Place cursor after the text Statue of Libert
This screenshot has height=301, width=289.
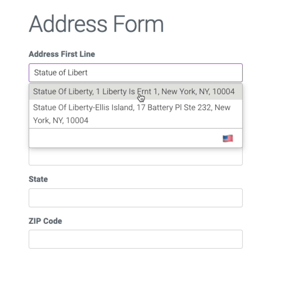coord(88,72)
